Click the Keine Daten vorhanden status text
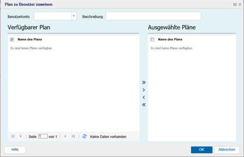This screenshot has width=244, height=157. click(x=108, y=137)
